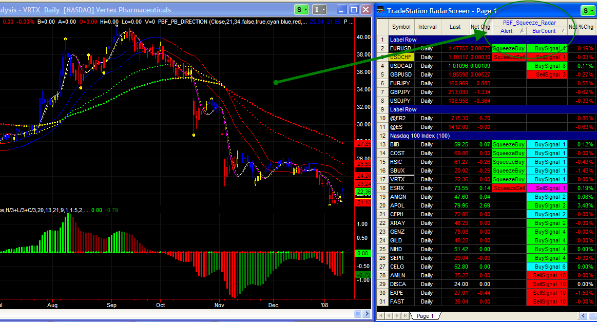Maximize the VRTX chart window
This screenshot has width=597, height=322.
(x=354, y=10)
